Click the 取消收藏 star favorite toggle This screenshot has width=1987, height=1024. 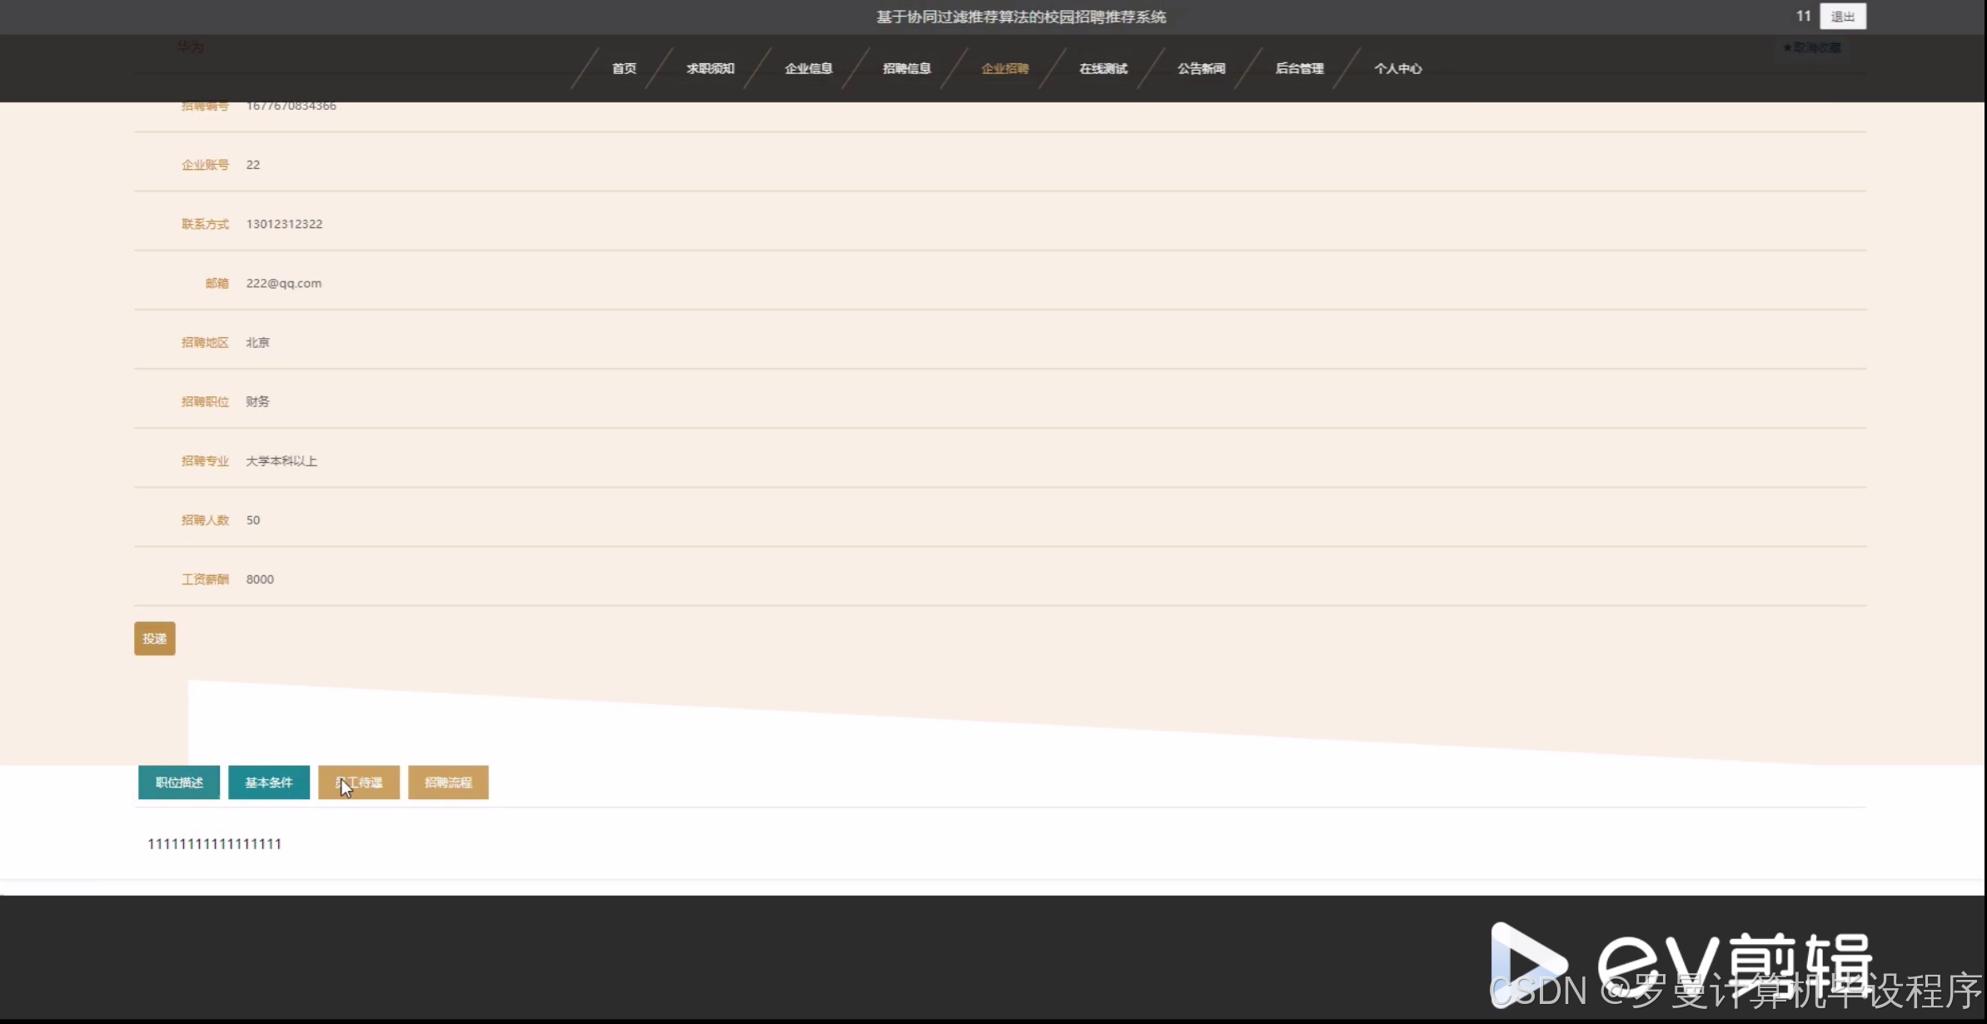tap(1812, 48)
